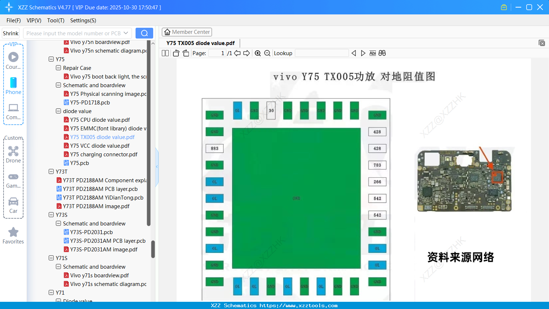
Task: Open the Member Center
Action: pos(187,32)
